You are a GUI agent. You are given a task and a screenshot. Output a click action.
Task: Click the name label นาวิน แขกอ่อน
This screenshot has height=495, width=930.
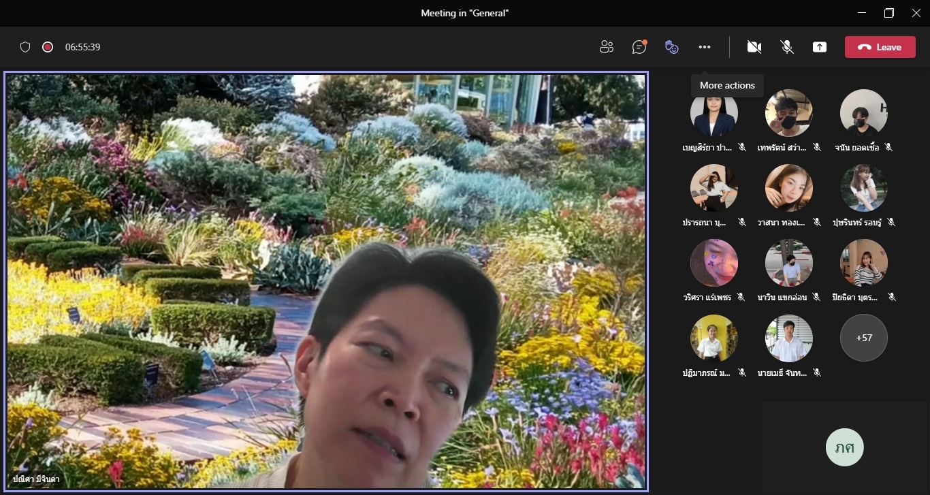click(782, 297)
